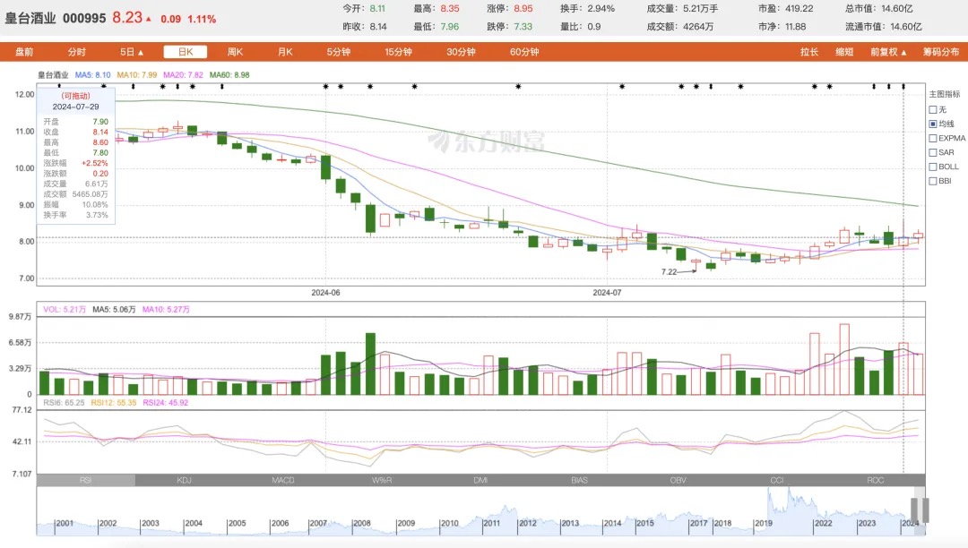Enable the EXPMA indicator
This screenshot has height=548, width=968.
pos(933,138)
